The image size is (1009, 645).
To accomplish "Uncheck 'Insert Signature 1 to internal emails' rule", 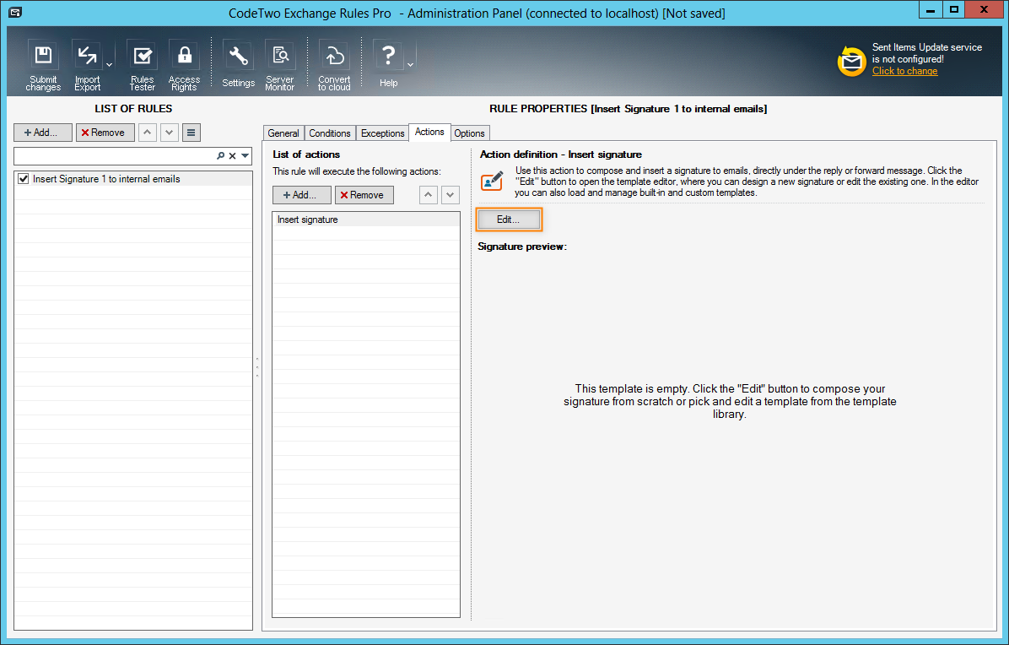I will pos(24,179).
